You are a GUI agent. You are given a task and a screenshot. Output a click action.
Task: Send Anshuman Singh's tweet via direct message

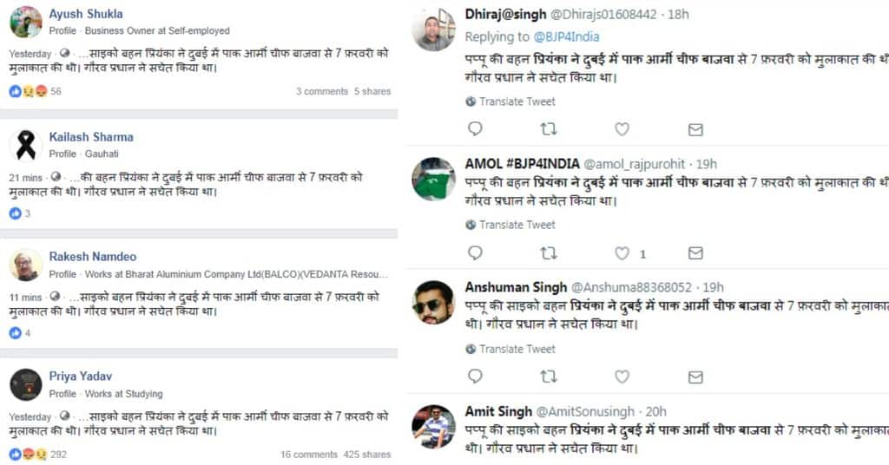pyautogui.click(x=695, y=377)
